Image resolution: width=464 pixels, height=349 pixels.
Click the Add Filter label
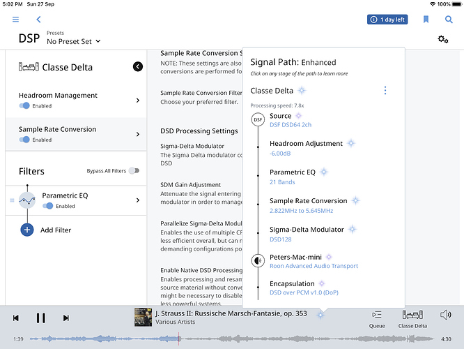[56, 230]
